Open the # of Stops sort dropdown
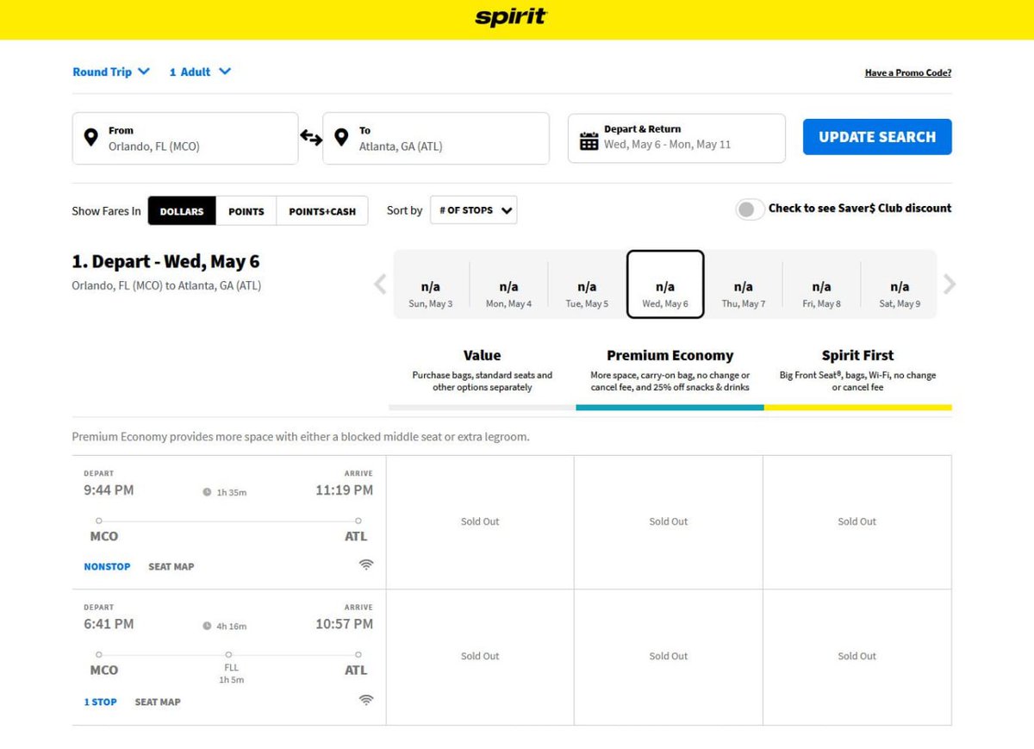Image resolution: width=1034 pixels, height=749 pixels. click(x=474, y=210)
